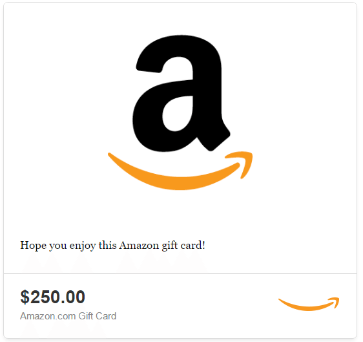Click the small orange smile logo in the footer
The width and height of the screenshot is (363, 342).
coord(309,304)
